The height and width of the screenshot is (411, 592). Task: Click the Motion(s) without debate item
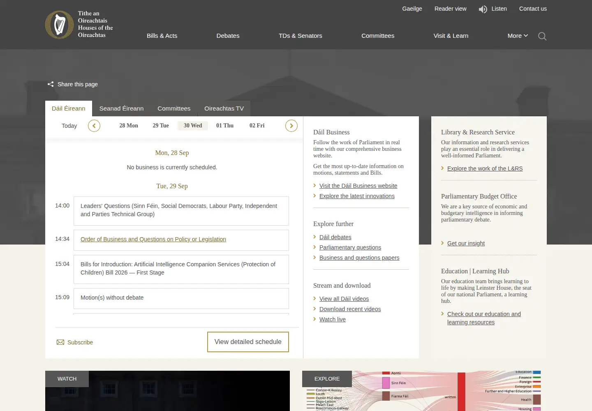click(x=181, y=298)
